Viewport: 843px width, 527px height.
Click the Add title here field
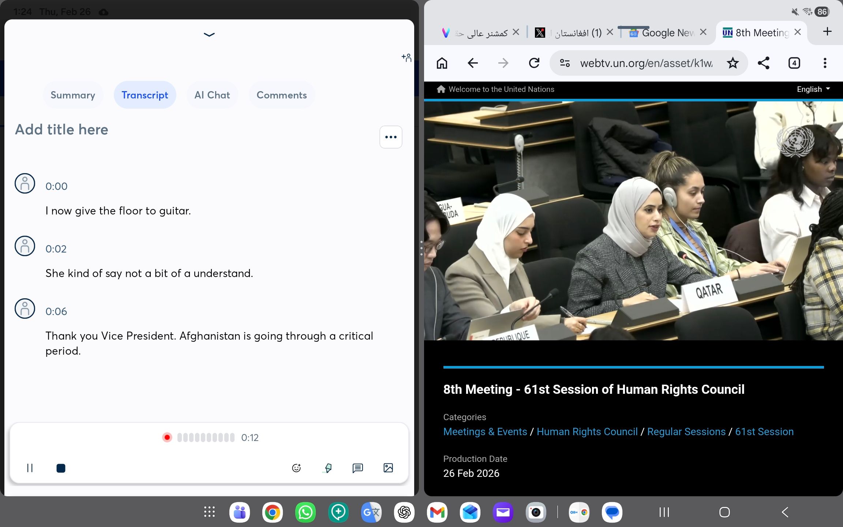tap(61, 130)
